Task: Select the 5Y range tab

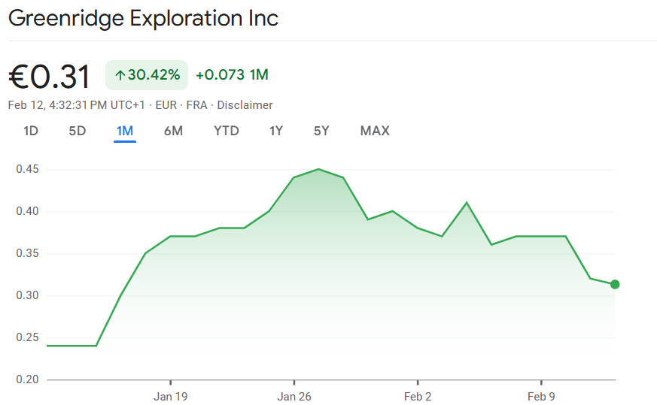Action: (321, 131)
